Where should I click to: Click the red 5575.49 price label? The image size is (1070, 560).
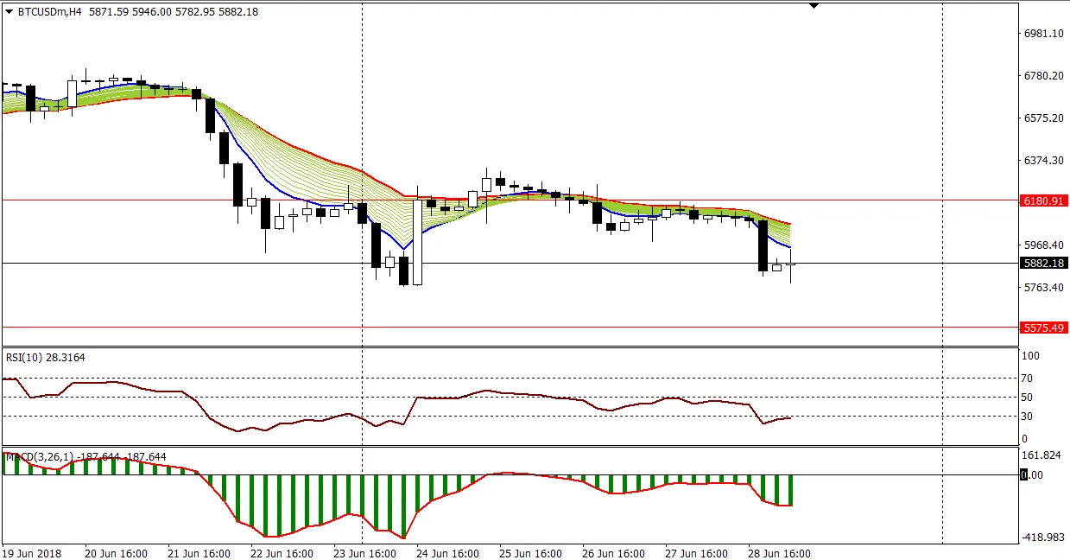click(1043, 328)
